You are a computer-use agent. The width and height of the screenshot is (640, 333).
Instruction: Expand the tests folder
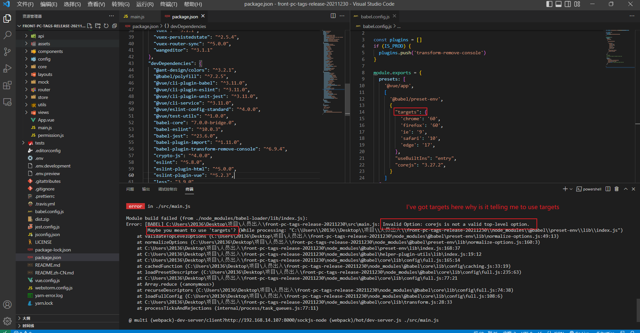39,143
